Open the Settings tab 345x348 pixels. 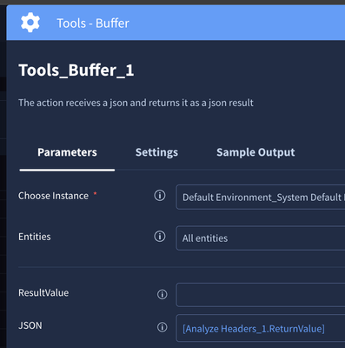pyautogui.click(x=156, y=152)
